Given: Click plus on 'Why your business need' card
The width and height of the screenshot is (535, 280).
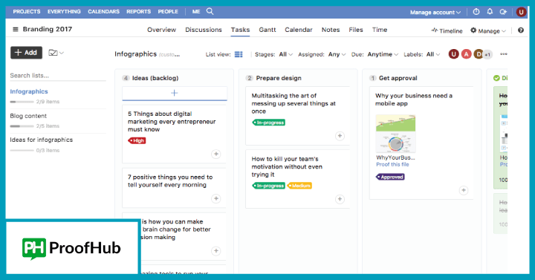Looking at the screenshot, I should click(x=464, y=190).
